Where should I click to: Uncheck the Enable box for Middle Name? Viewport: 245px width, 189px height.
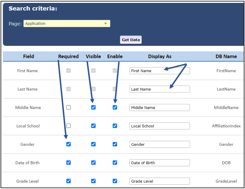coord(115,107)
